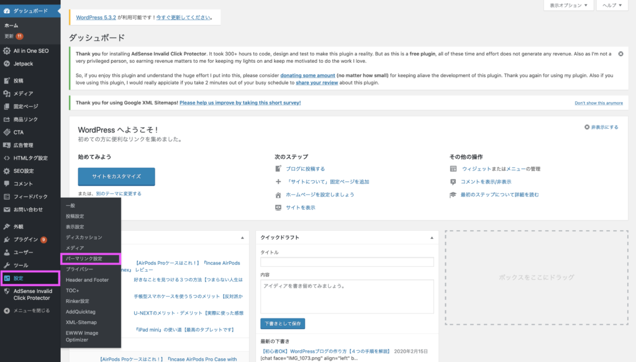Click the short survey link
636x362 pixels.
point(240,103)
